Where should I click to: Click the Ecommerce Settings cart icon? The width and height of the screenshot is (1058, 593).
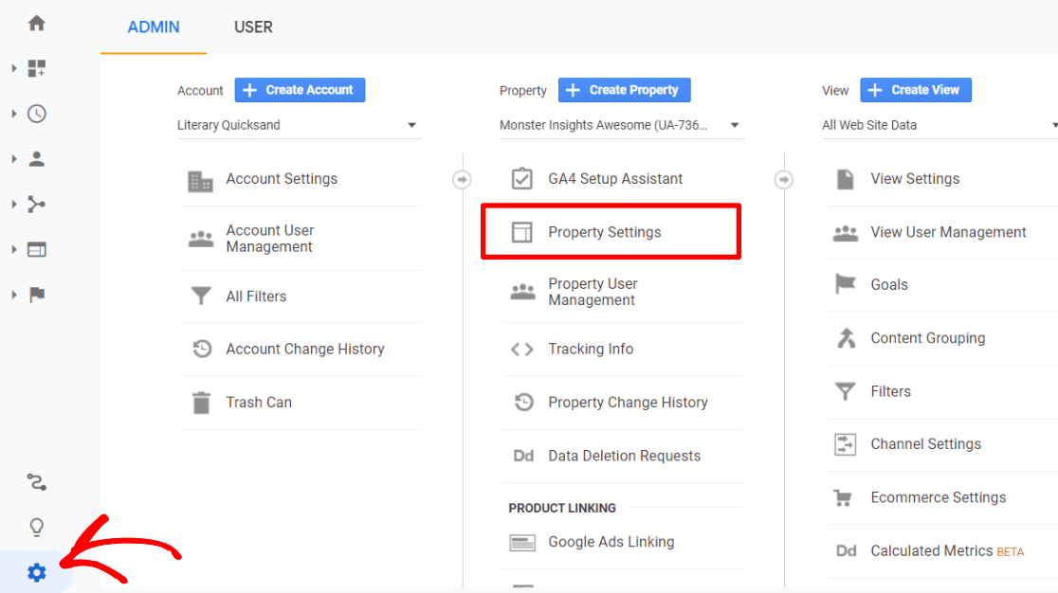click(x=843, y=497)
